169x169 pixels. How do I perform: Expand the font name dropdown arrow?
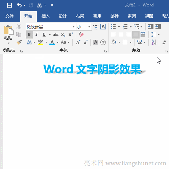(73, 27)
